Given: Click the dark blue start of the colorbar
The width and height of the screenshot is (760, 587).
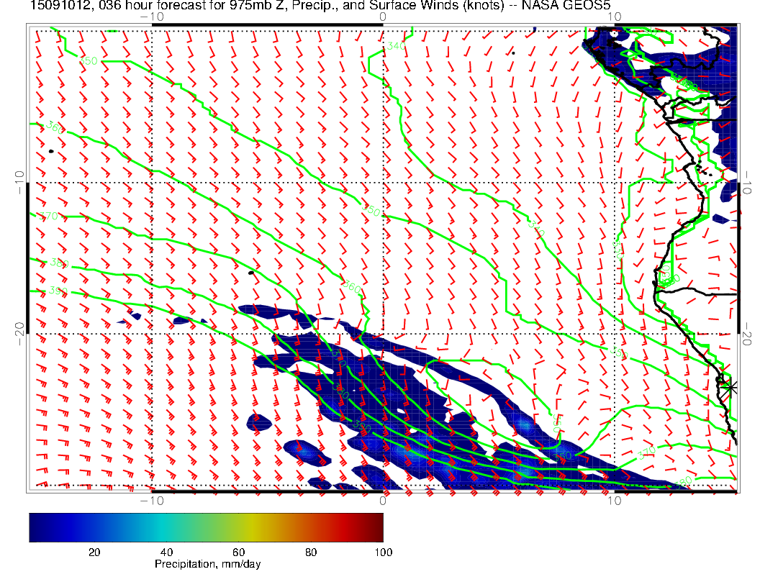Looking at the screenshot, I should (x=36, y=527).
